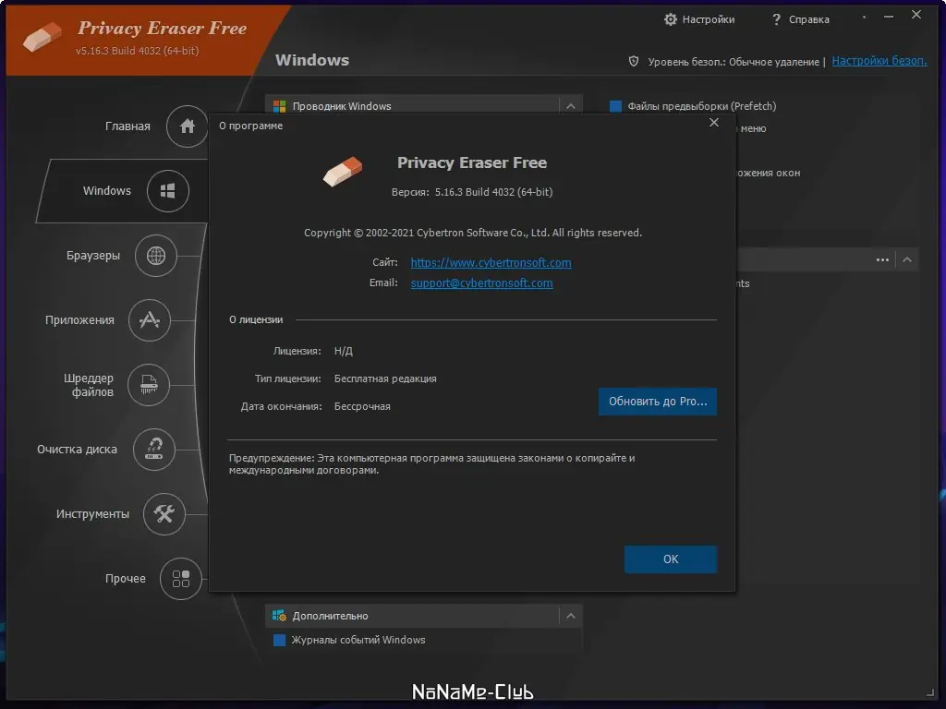This screenshot has width=946, height=709.
Task: Select the Главная home icon in sidebar
Action: (x=187, y=126)
